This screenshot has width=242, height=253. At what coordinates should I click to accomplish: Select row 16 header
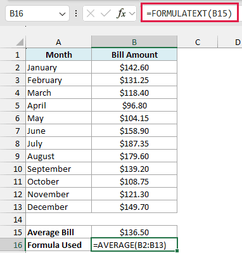point(13,245)
